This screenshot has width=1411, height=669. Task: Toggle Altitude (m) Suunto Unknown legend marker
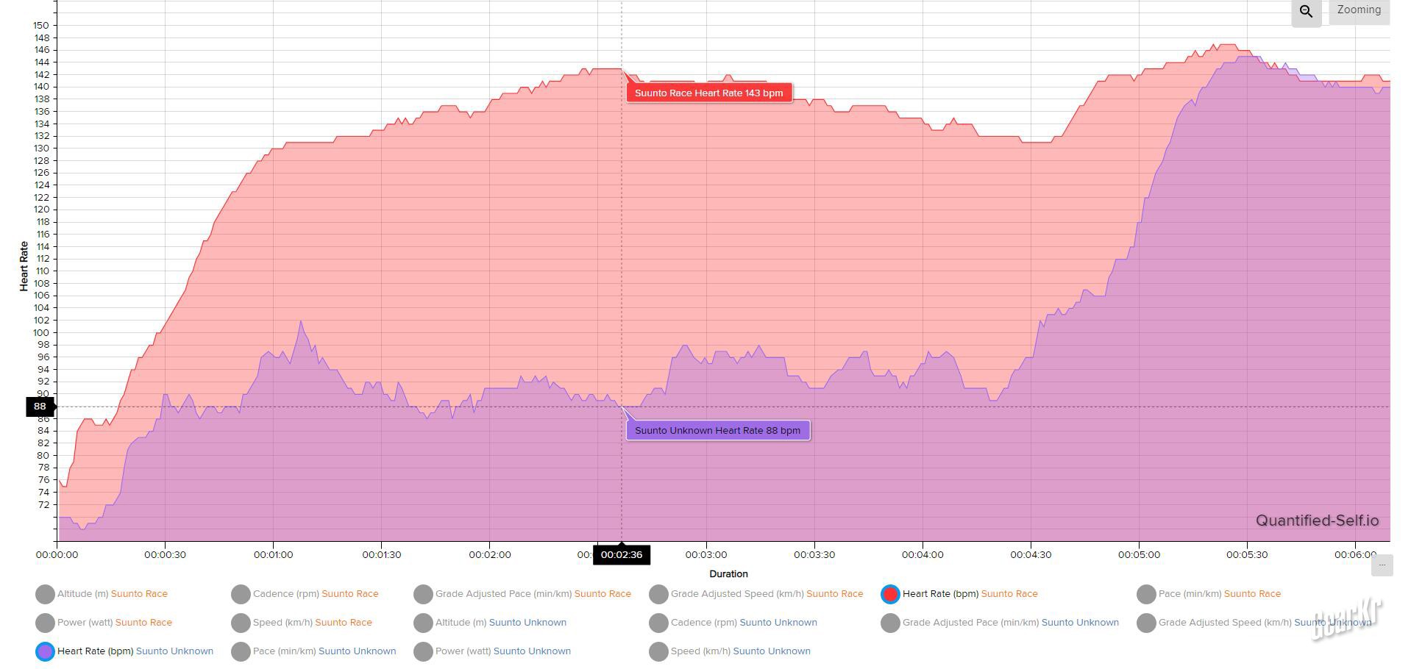coord(423,623)
